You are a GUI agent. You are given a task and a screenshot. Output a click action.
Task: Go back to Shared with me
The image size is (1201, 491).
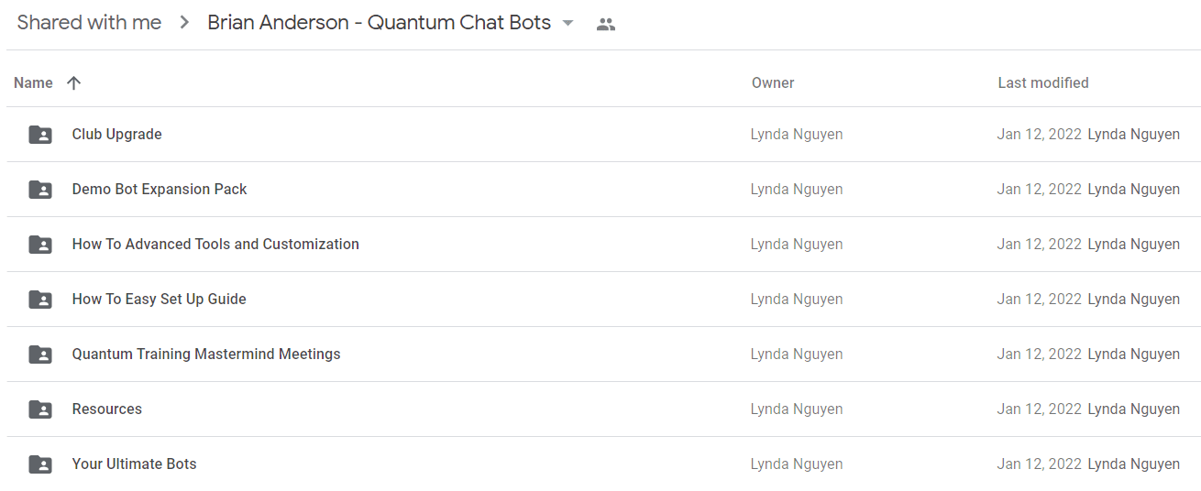pyautogui.click(x=89, y=23)
